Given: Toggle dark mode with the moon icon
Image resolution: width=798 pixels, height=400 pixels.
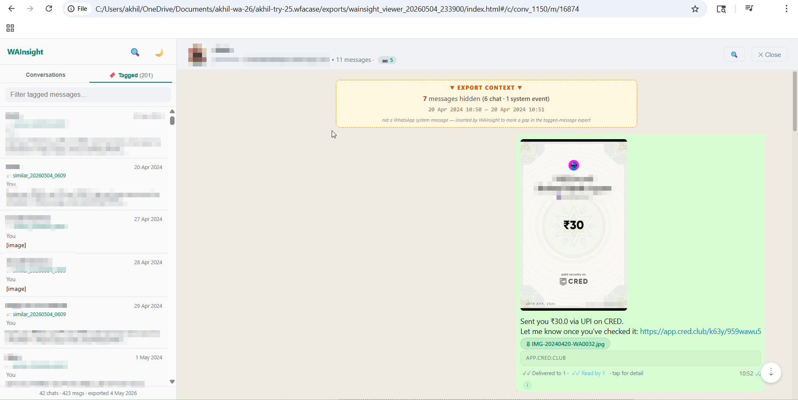Looking at the screenshot, I should (x=159, y=52).
